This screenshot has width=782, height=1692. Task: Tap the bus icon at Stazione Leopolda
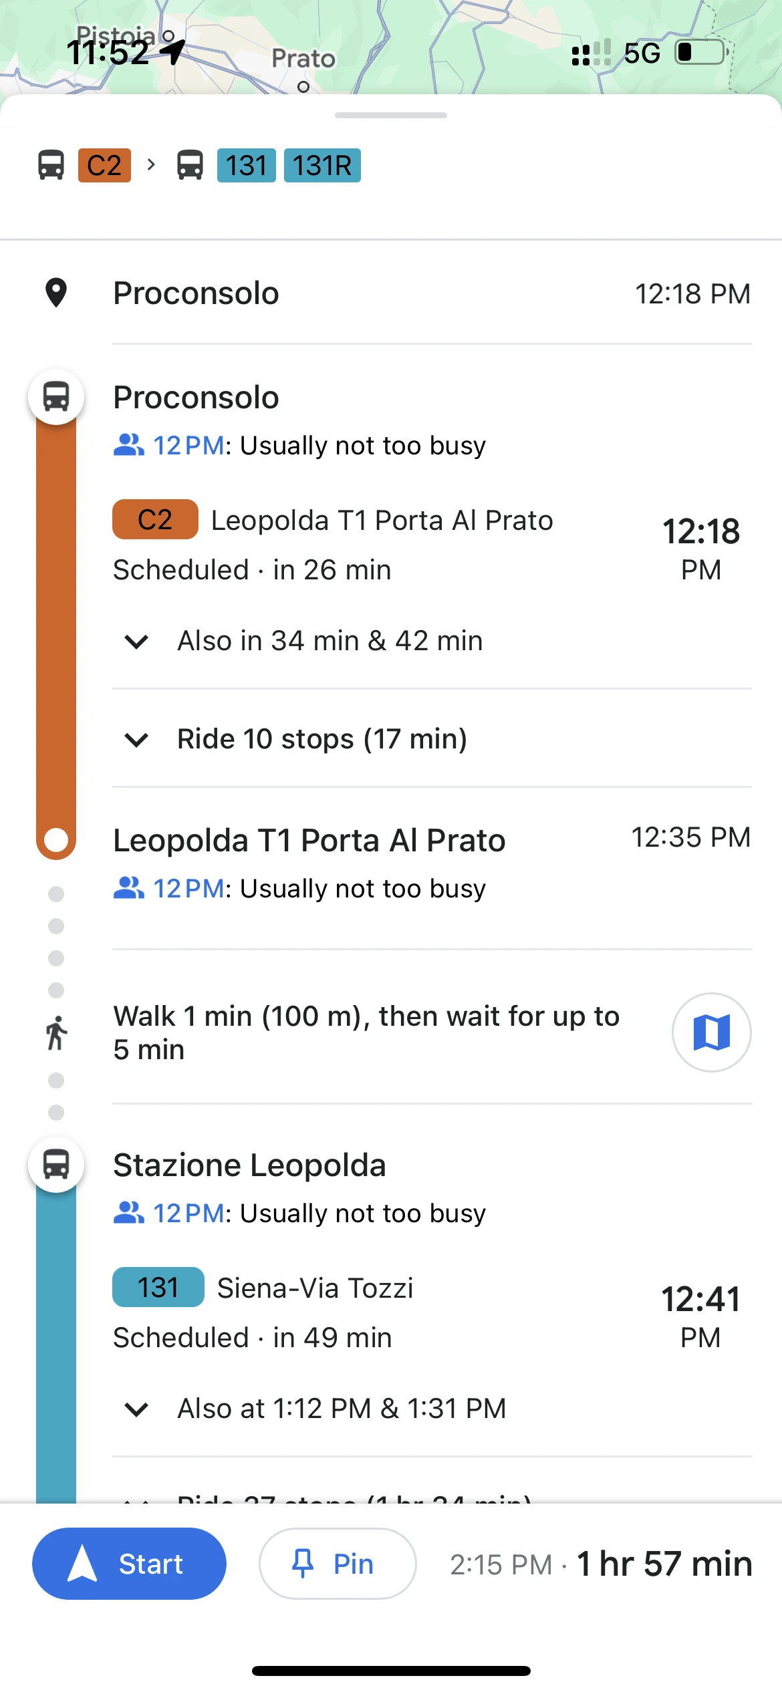(x=56, y=1165)
